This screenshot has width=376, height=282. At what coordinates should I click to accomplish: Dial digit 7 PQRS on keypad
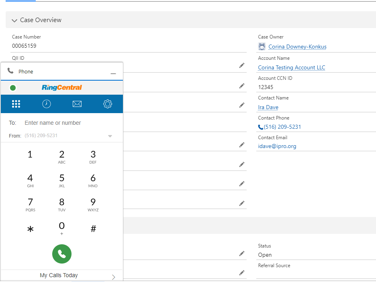point(30,205)
